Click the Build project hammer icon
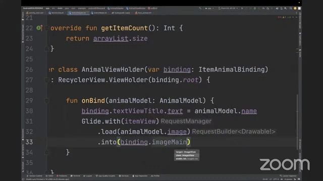The height and width of the screenshot is (181, 323). (x=200, y=9)
